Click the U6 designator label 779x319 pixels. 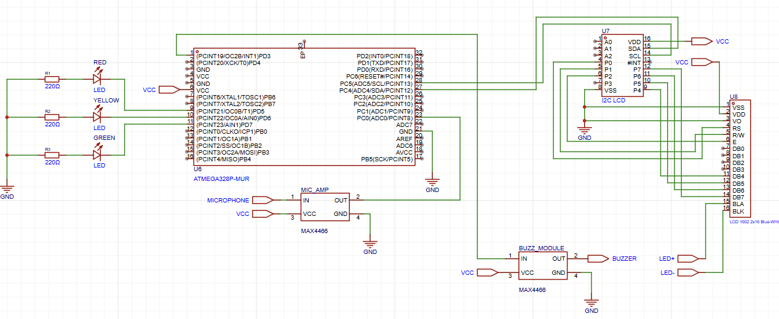pos(197,168)
